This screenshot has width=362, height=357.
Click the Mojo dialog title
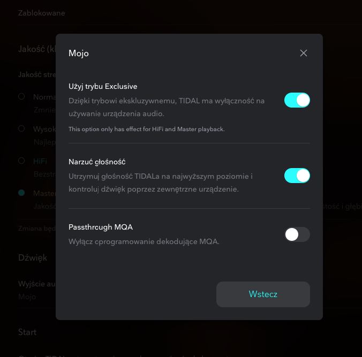tap(79, 53)
